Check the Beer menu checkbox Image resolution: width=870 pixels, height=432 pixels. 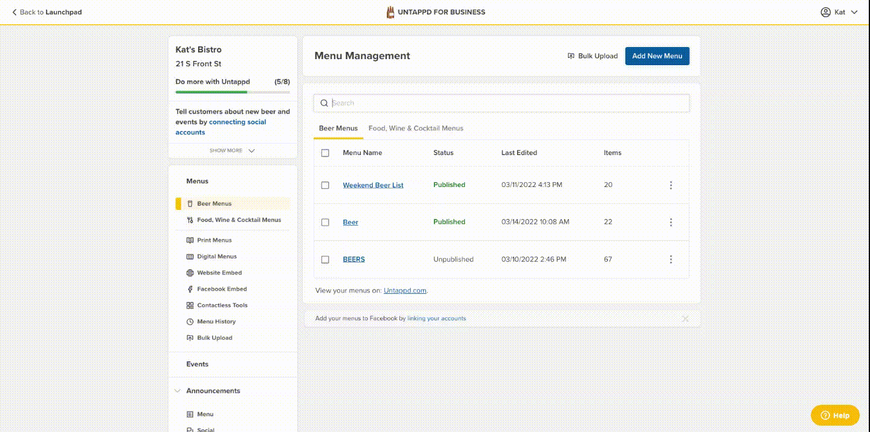pos(325,223)
